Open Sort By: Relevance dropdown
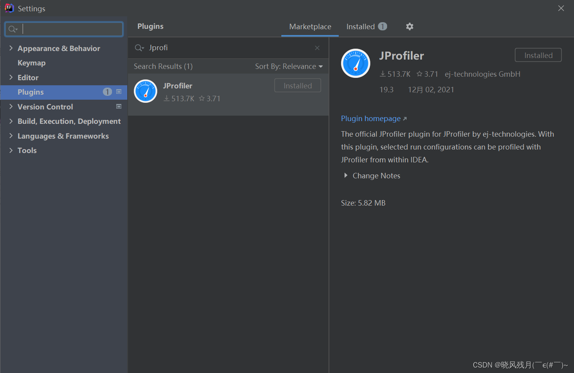574x373 pixels. click(x=289, y=66)
